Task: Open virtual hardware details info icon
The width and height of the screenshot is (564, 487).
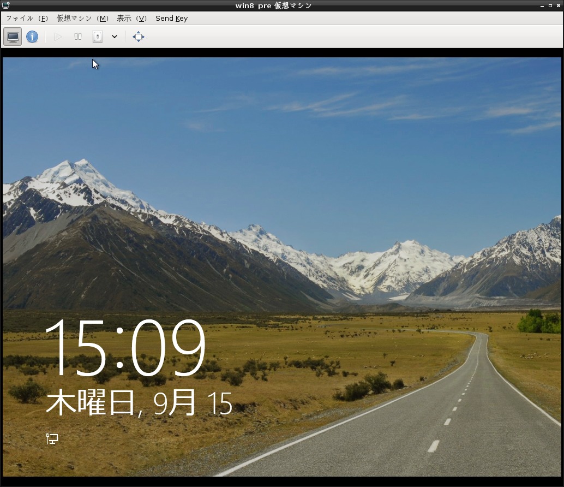Action: (32, 37)
